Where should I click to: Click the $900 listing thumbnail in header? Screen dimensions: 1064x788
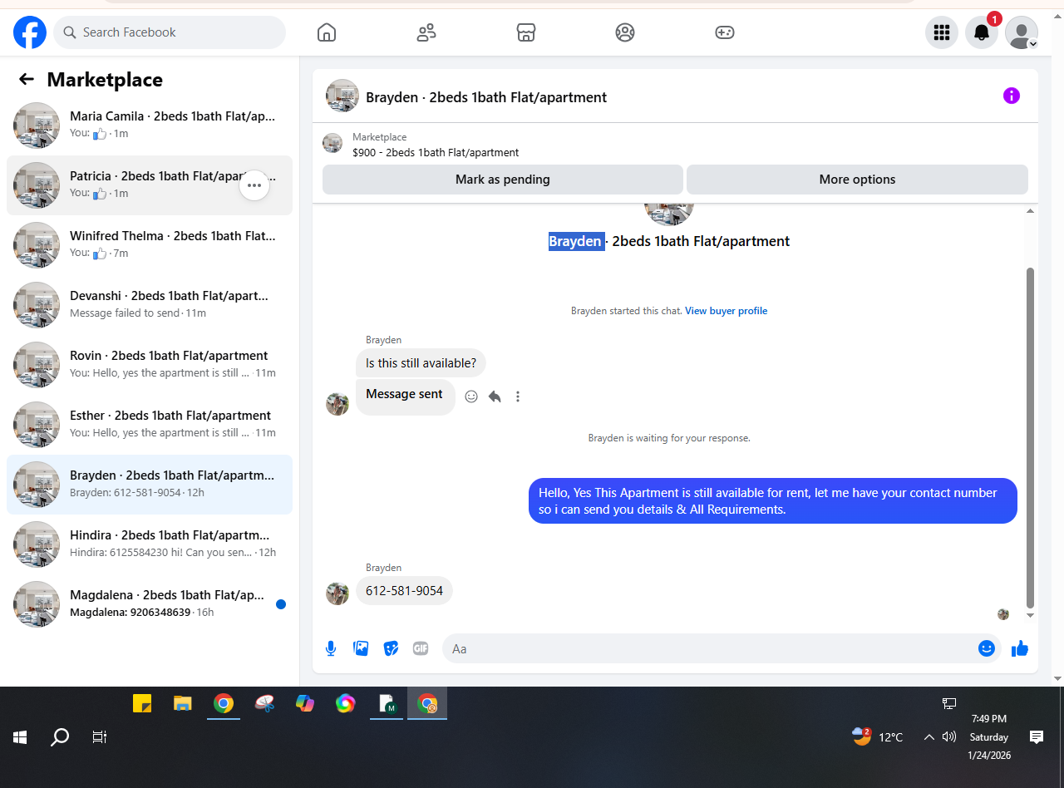click(x=332, y=143)
